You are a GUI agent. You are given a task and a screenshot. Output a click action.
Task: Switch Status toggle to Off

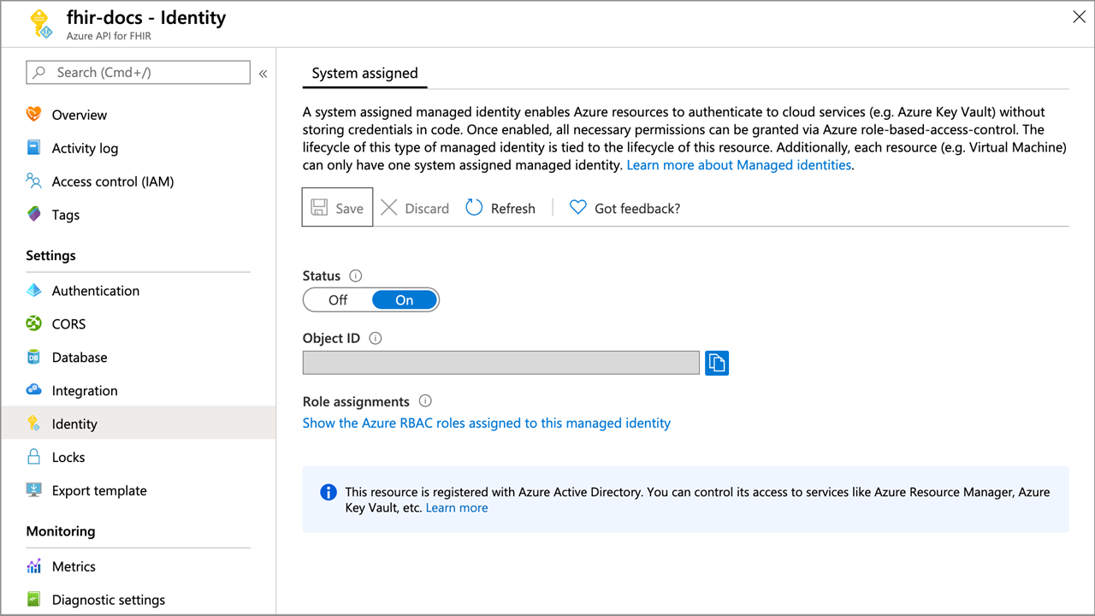[x=338, y=299]
